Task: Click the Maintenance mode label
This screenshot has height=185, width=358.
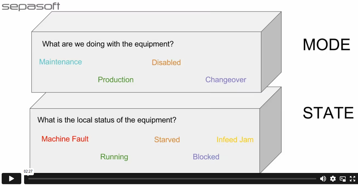Action: 61,62
